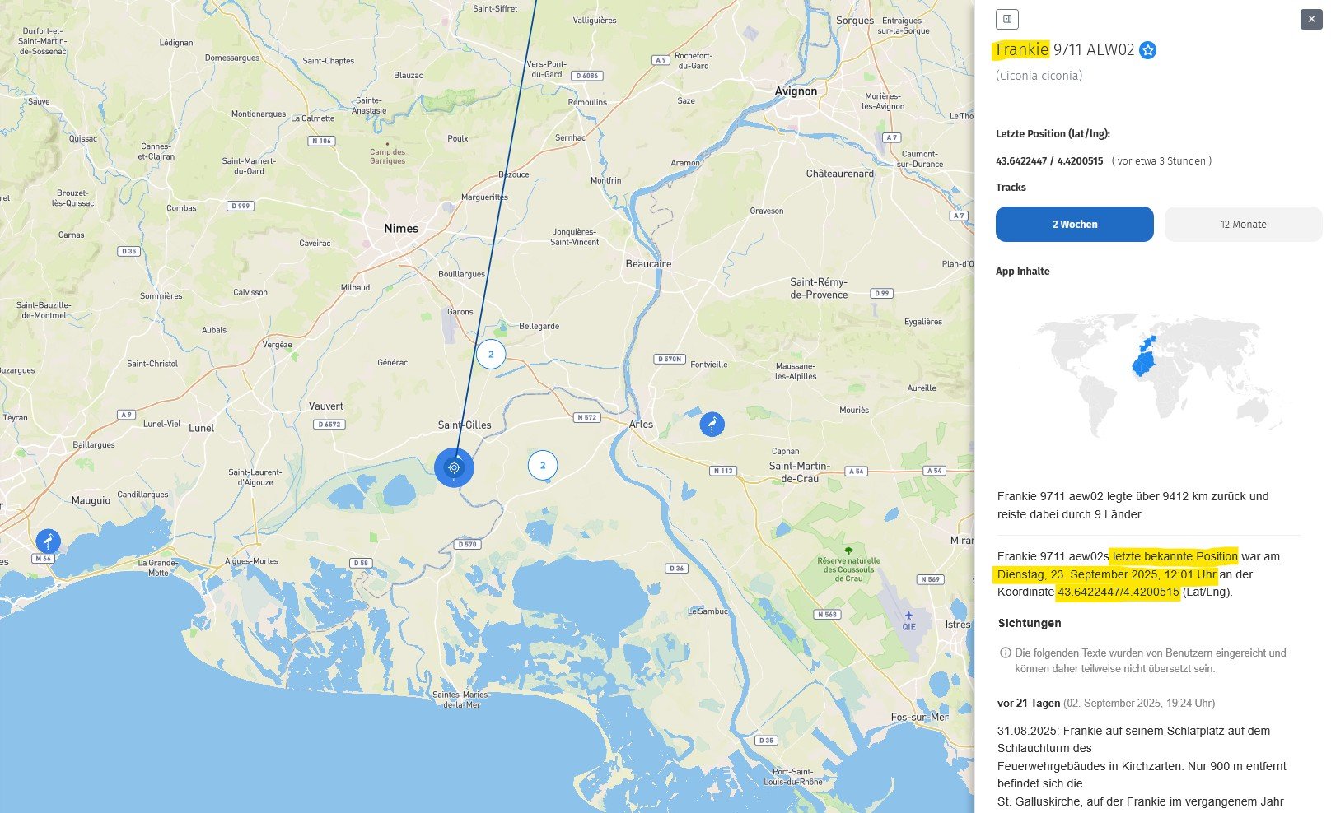Collapse the side panel using the top-left panel icon

click(1006, 19)
